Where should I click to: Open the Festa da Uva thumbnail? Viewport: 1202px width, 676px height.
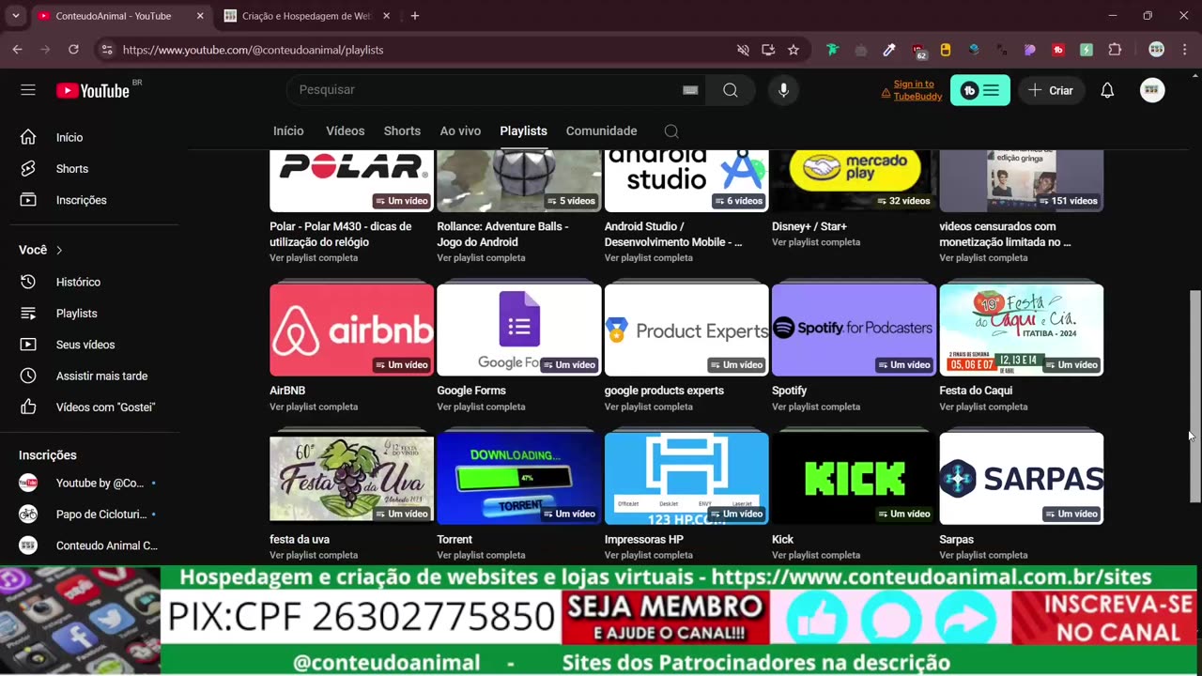[x=351, y=478]
